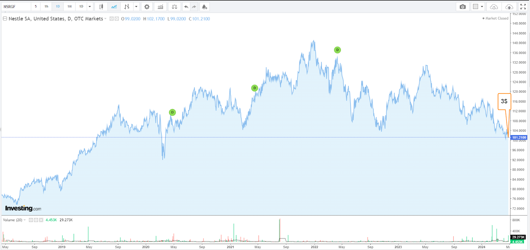The height and width of the screenshot is (250, 530).
Task: Click the undo arrow
Action: pyautogui.click(x=186, y=7)
